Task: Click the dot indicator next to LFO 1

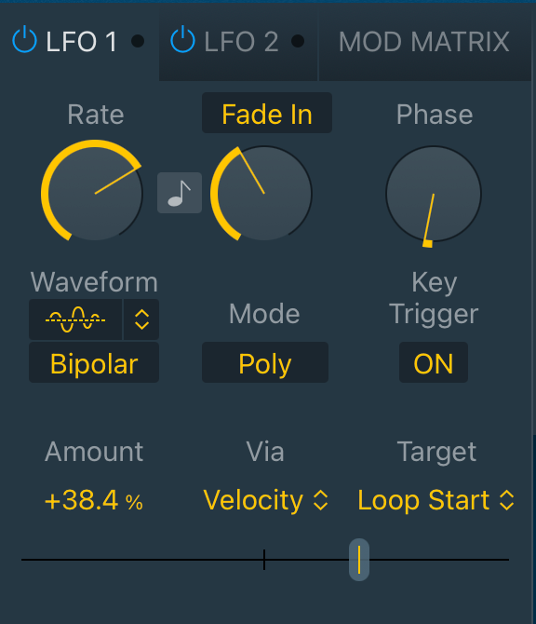Action: tap(138, 41)
